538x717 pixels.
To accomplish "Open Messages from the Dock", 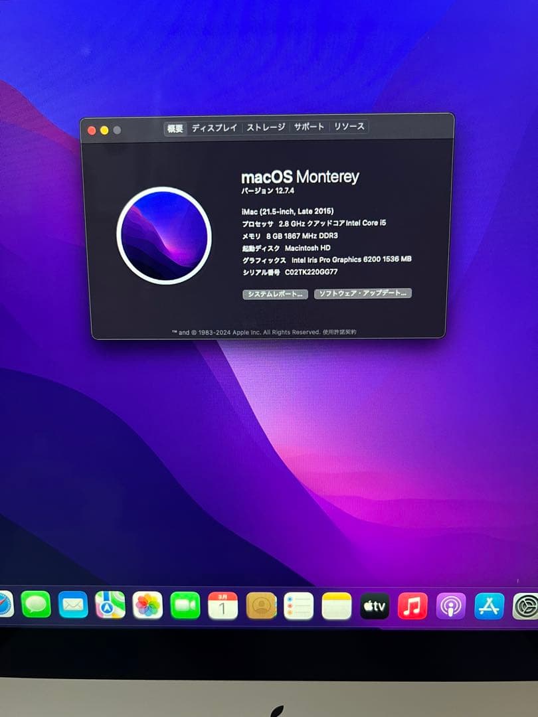I will click(35, 605).
